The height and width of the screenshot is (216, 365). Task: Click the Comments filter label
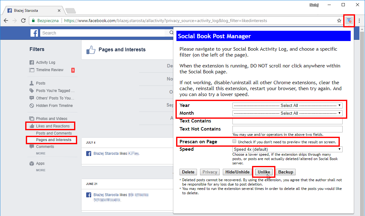coord(45,147)
